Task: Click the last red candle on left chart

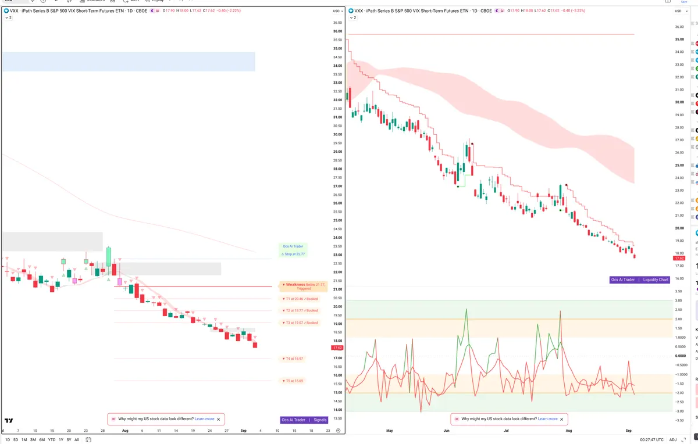Action: coord(255,345)
